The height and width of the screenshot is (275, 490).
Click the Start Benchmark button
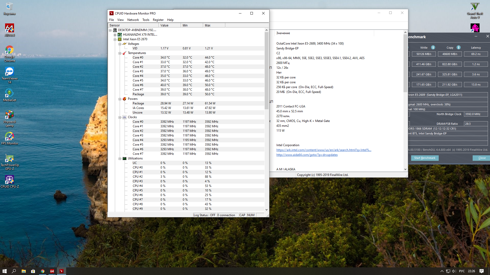pyautogui.click(x=425, y=158)
